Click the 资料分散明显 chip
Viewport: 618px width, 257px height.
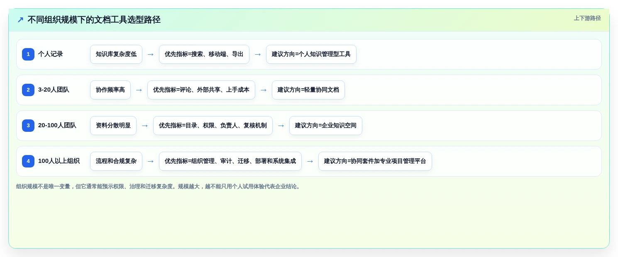113,126
